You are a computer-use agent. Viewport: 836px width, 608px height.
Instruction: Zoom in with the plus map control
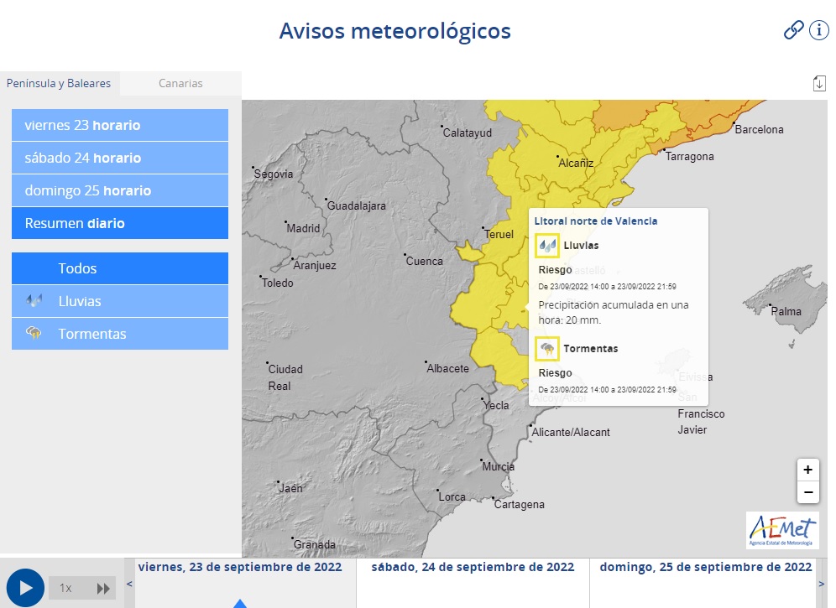tap(807, 470)
